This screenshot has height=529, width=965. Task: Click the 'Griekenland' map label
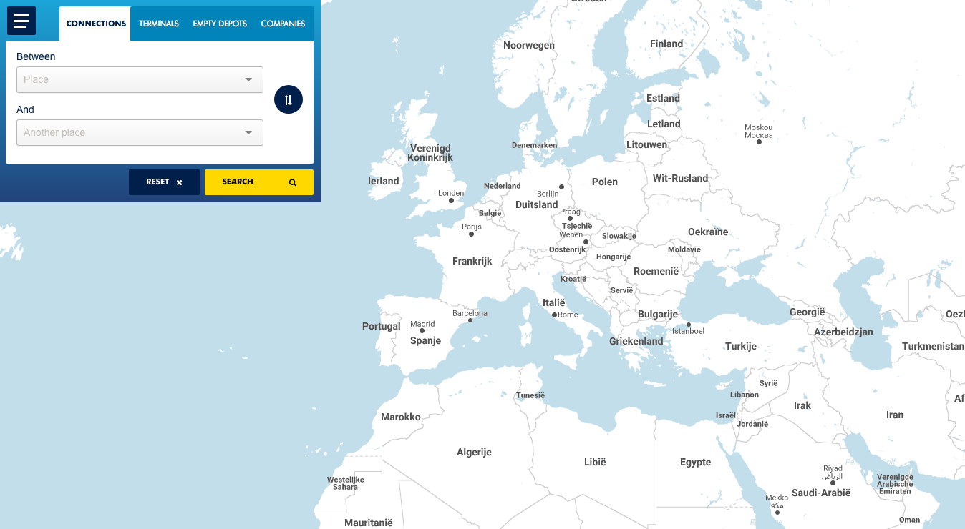click(x=636, y=341)
